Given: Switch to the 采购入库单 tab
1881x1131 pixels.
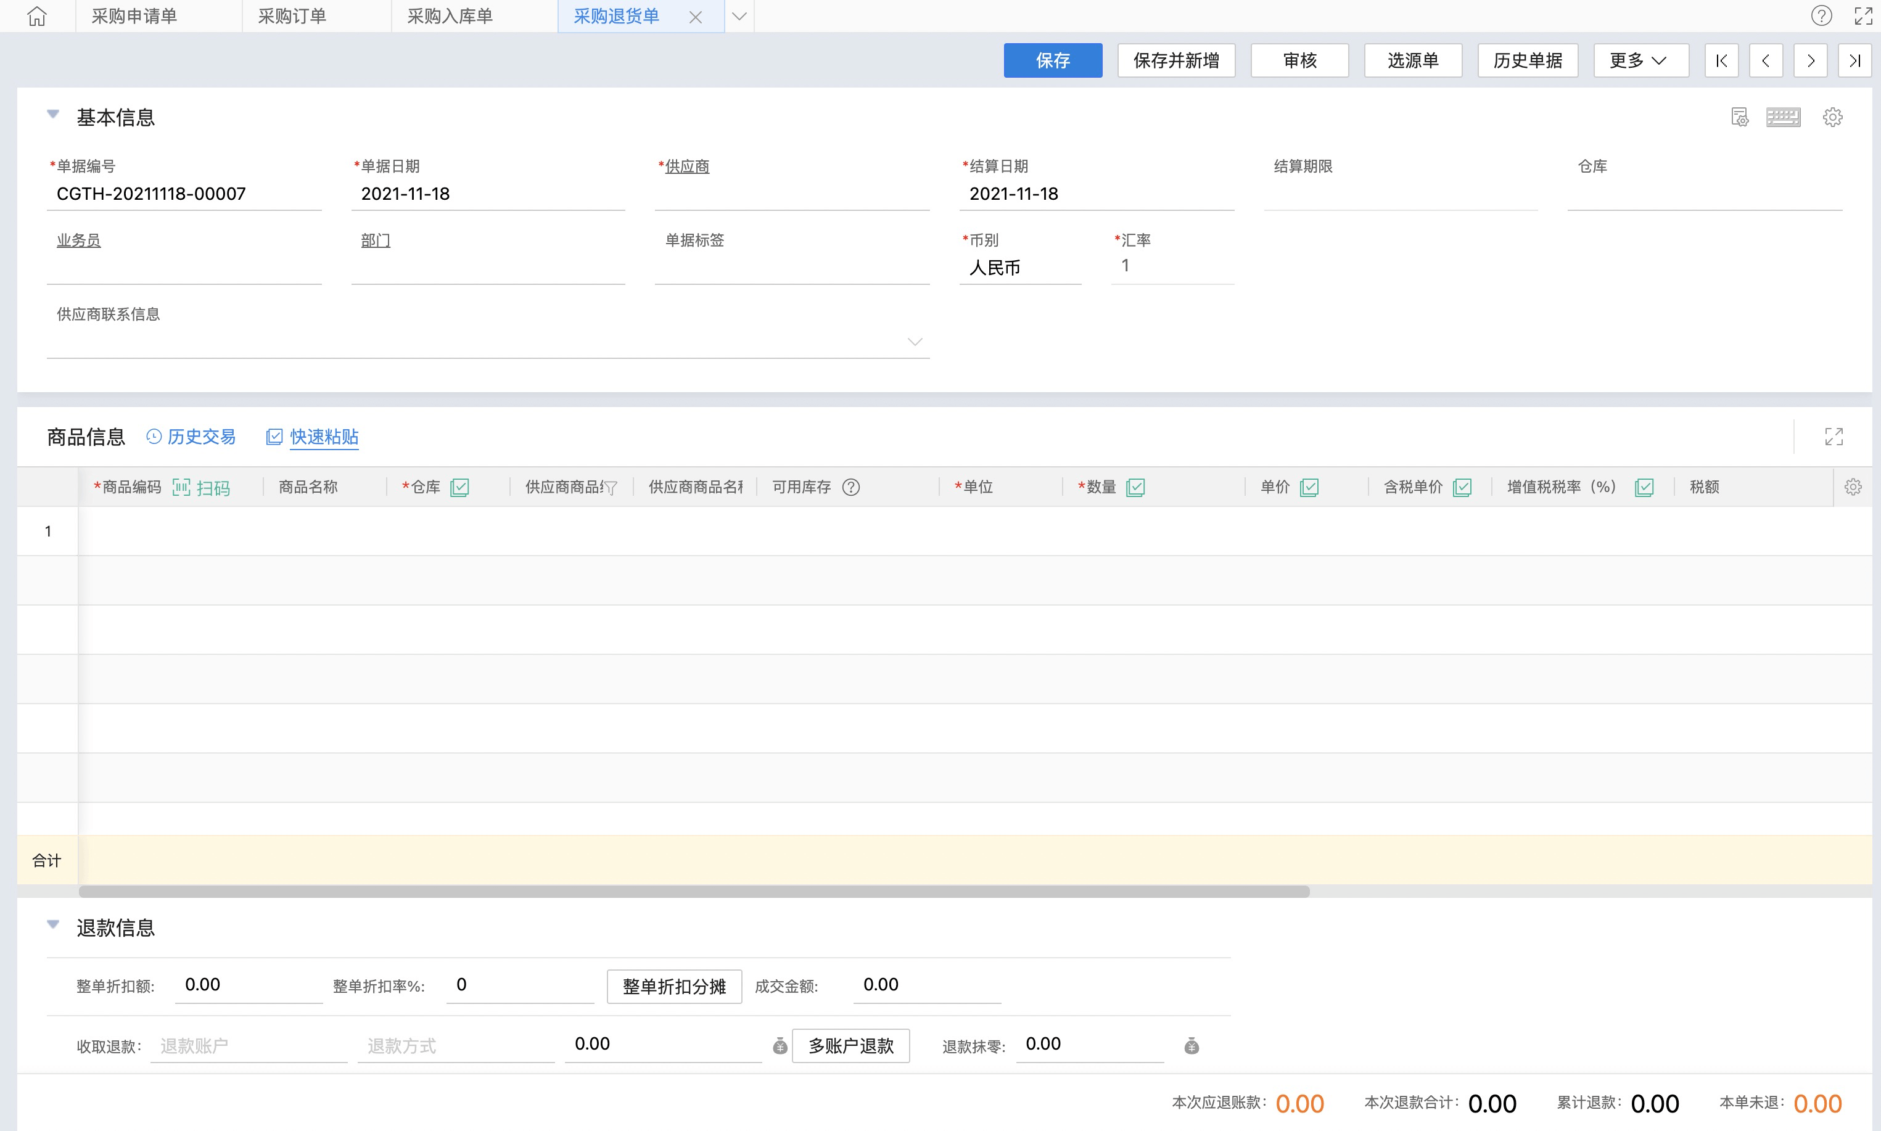Looking at the screenshot, I should [450, 16].
